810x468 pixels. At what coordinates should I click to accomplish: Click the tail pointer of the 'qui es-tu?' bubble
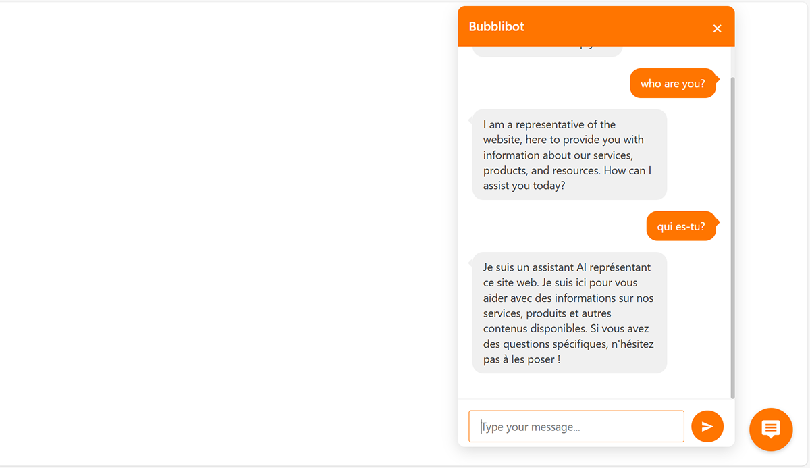click(x=718, y=222)
